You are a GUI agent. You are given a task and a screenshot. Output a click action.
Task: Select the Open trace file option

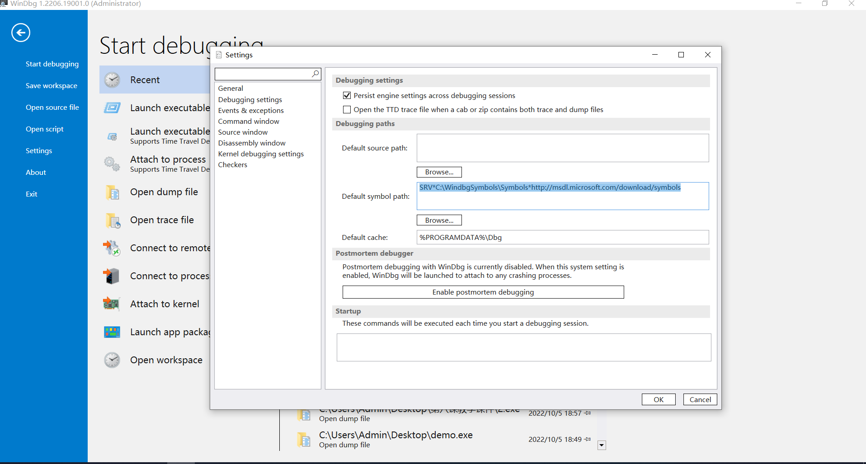(x=162, y=220)
